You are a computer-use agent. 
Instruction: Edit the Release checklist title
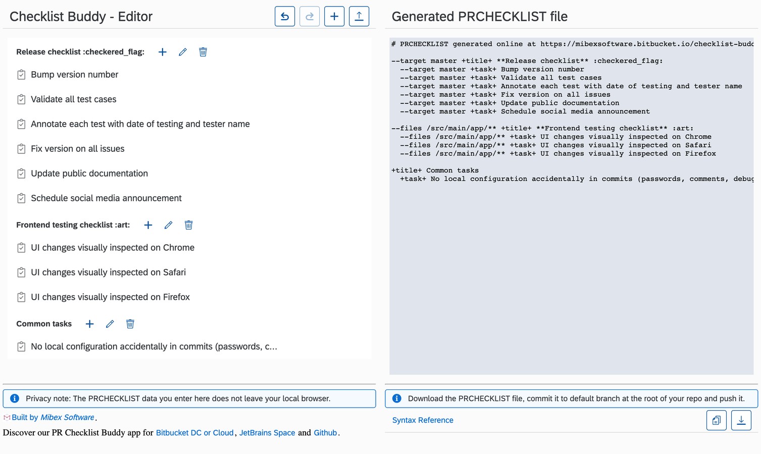(x=183, y=52)
